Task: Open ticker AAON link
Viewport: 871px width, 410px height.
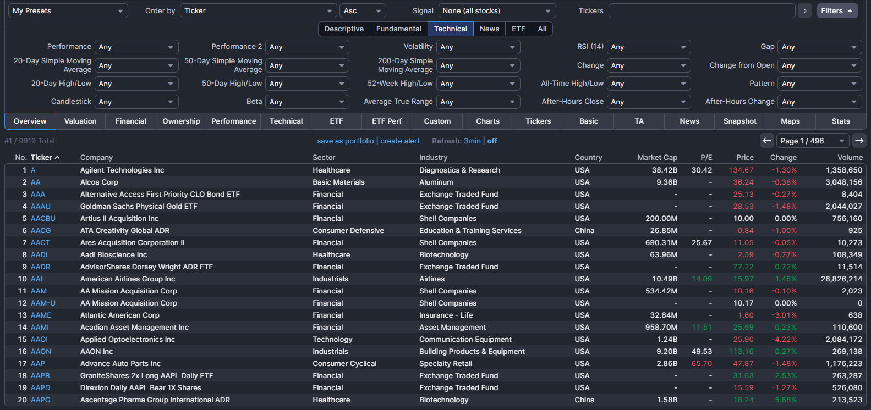Action: [41, 352]
